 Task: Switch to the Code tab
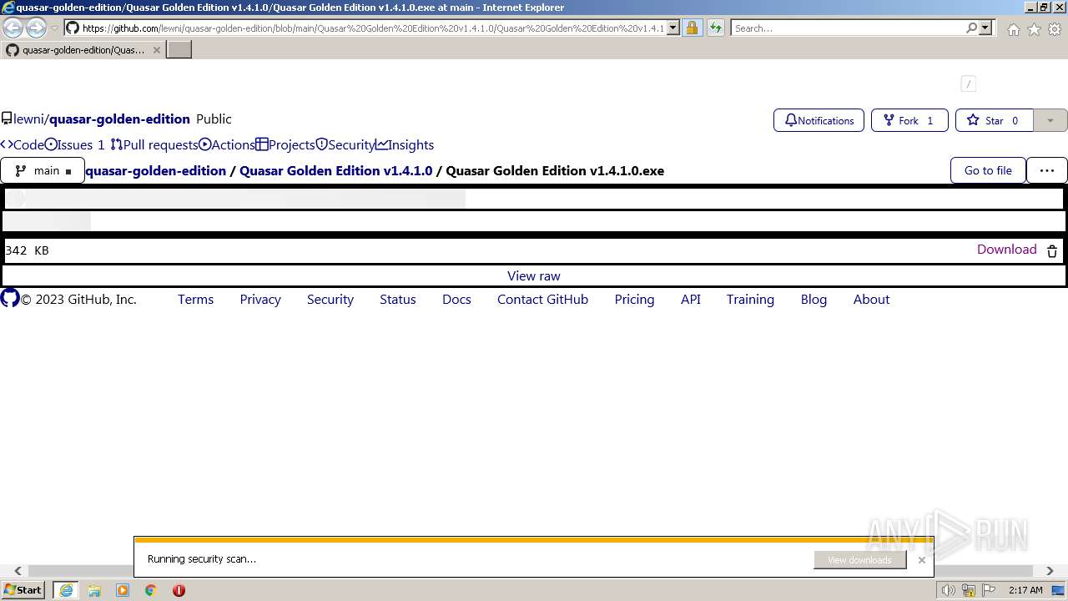pyautogui.click(x=23, y=144)
